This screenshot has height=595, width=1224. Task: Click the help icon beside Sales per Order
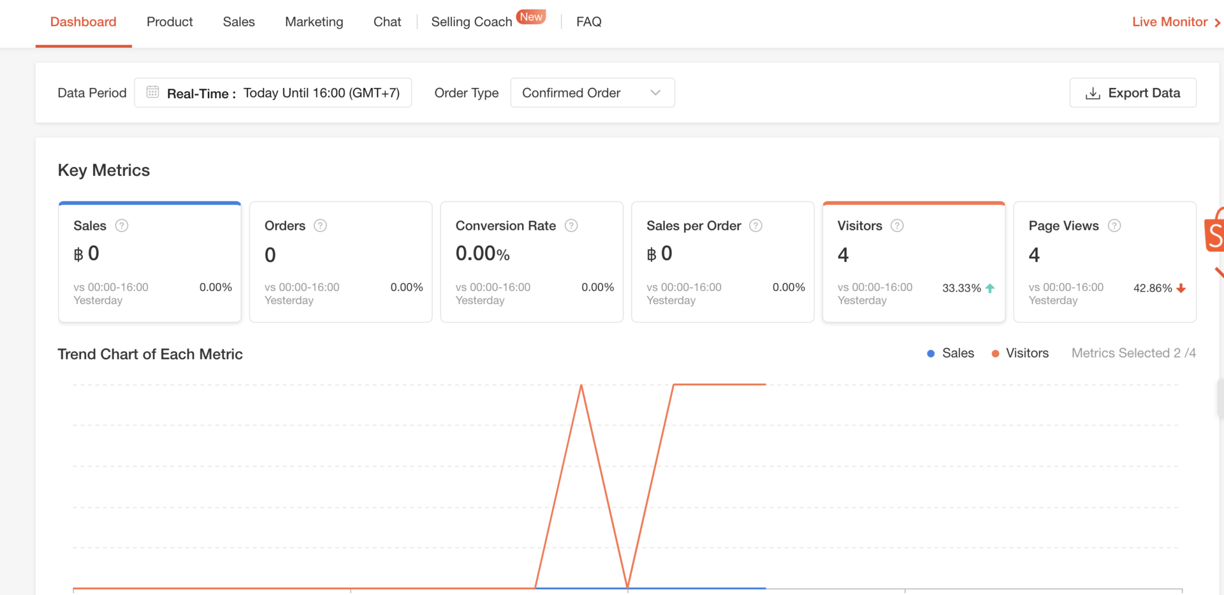tap(755, 226)
